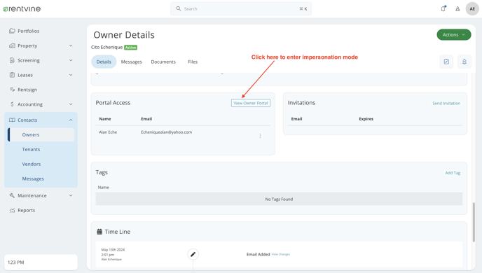Open Vendors in Contacts submenu

pyautogui.click(x=32, y=164)
